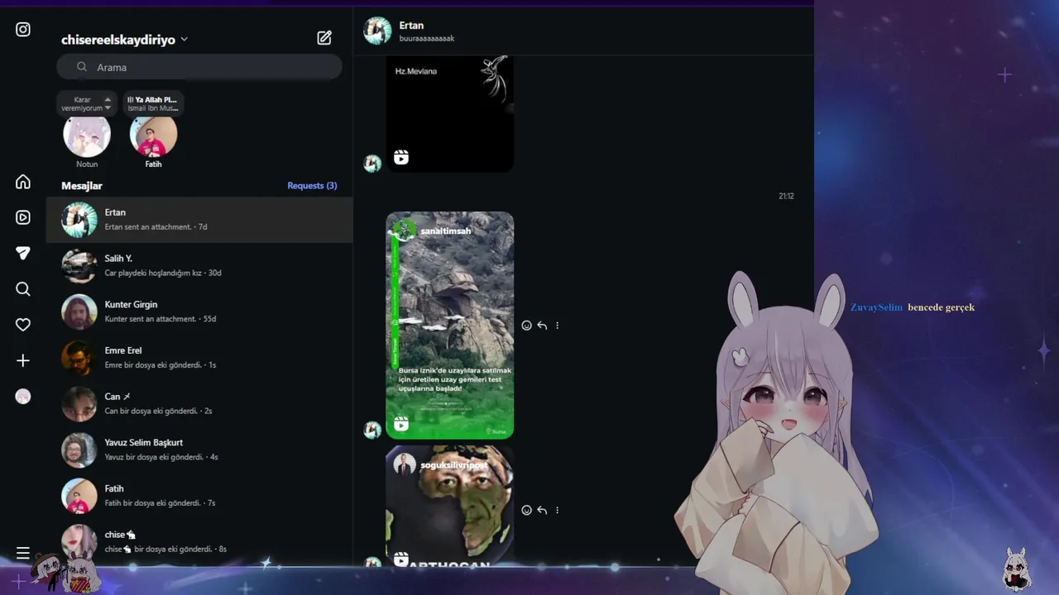
Task: Click Ertan's avatar beside the Hz.Mevlana reel
Action: pyautogui.click(x=373, y=163)
